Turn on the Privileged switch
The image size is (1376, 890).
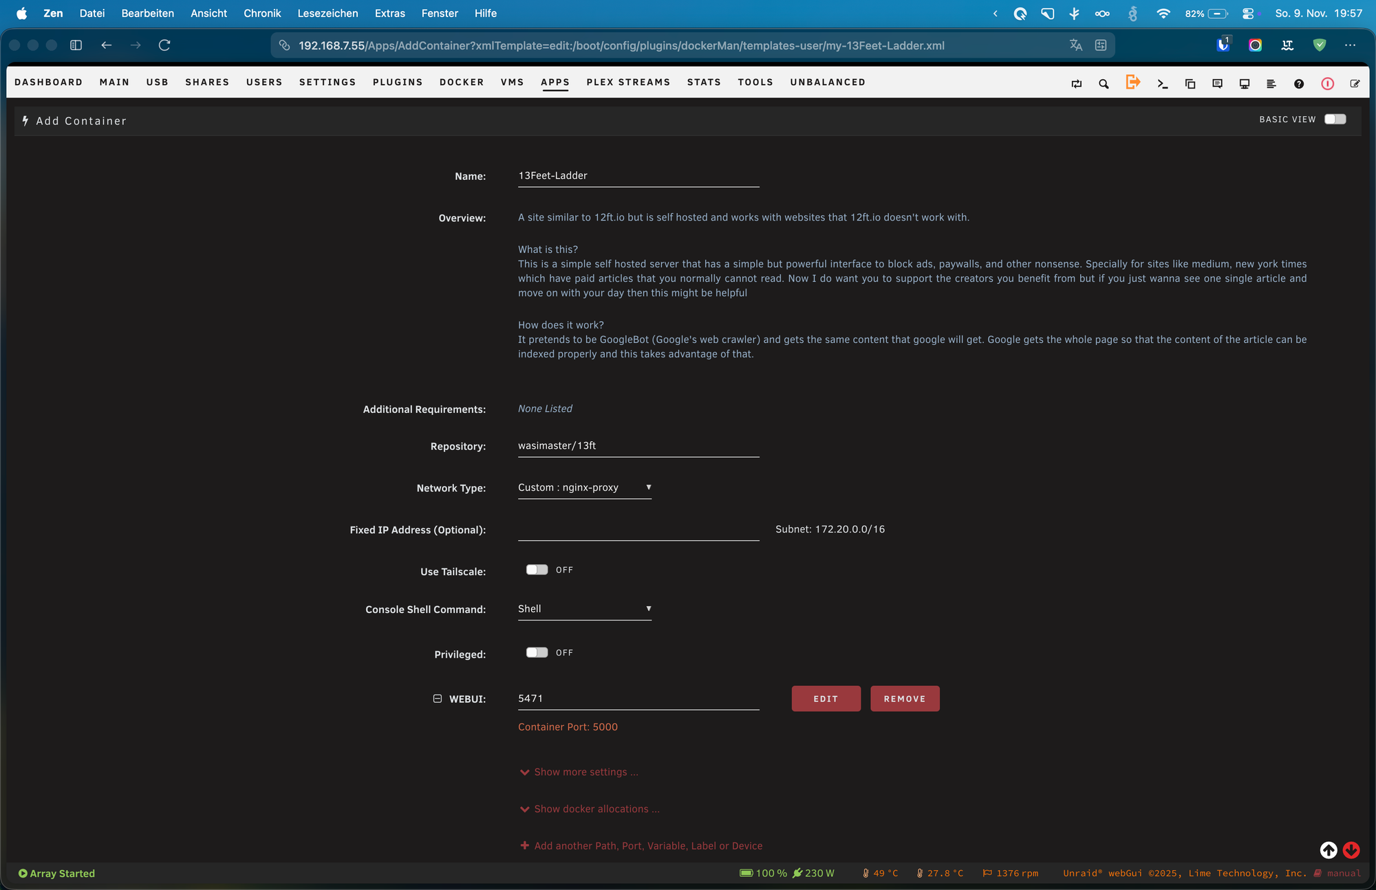click(x=537, y=652)
